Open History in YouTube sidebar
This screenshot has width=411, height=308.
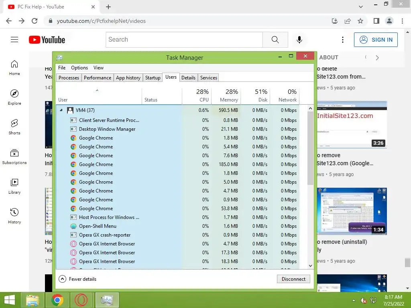14,216
